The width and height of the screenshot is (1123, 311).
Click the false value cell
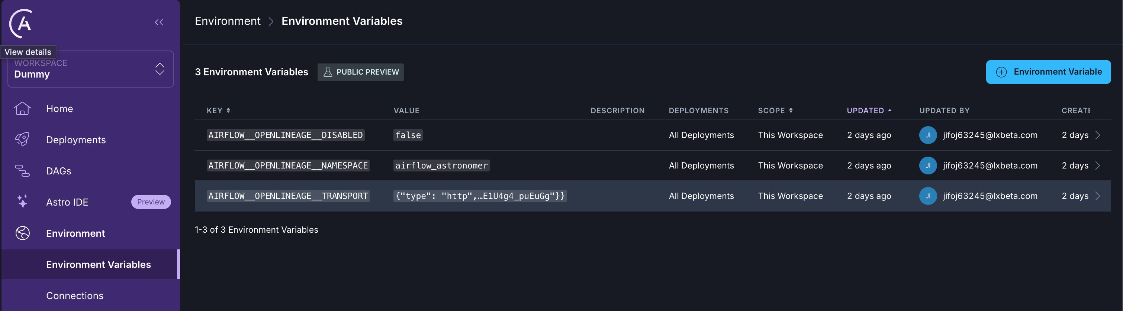tap(408, 135)
